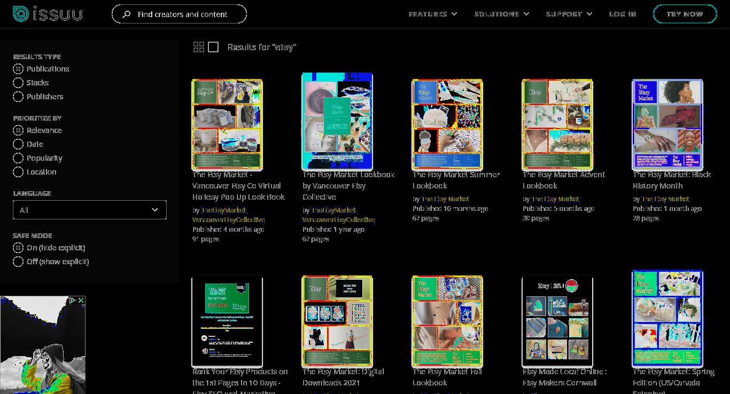Prioritize results by Popularity
The height and width of the screenshot is (394, 730).
click(x=18, y=158)
